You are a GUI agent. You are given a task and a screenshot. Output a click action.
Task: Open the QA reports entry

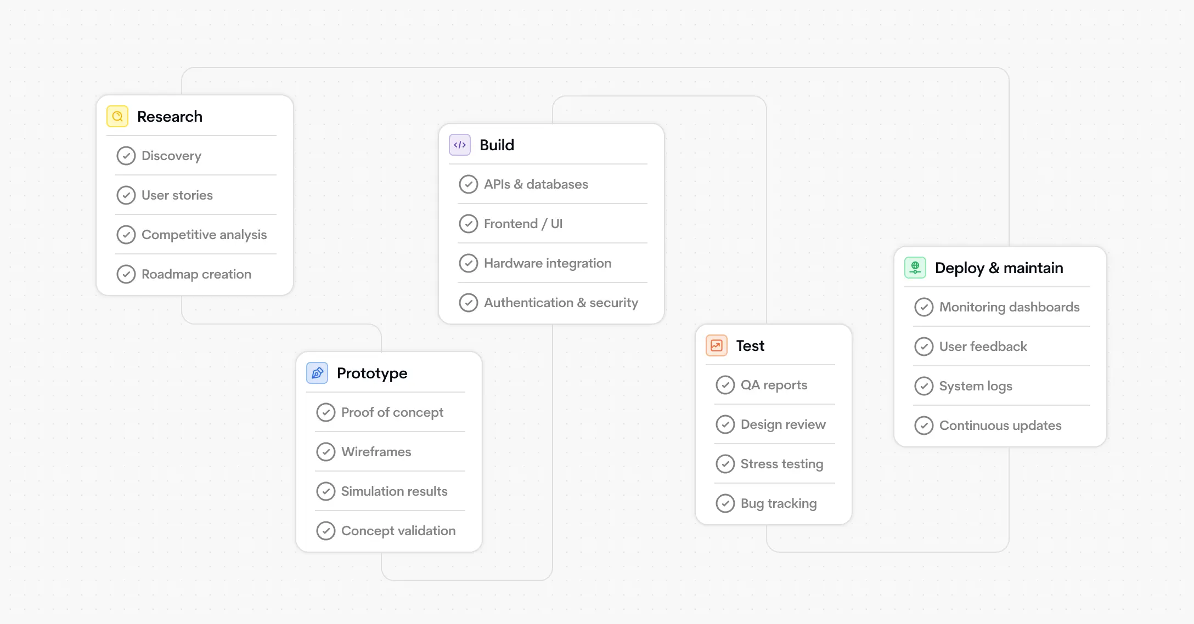click(774, 385)
